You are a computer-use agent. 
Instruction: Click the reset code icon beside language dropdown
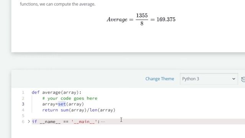[x=243, y=79]
